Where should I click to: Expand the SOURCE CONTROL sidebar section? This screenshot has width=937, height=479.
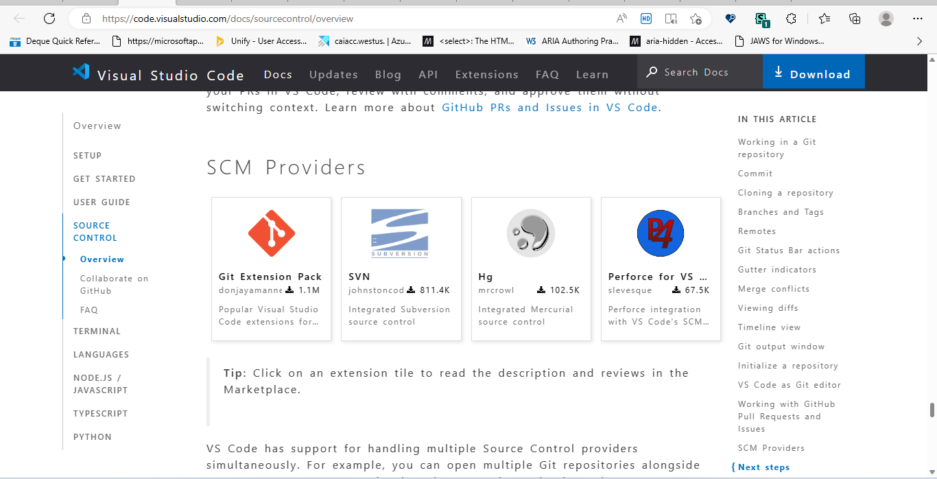95,231
